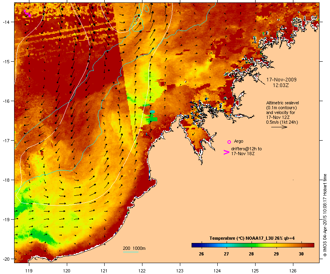Click the 'Temperature (°C) NOAA17_L3U 26% ql>=4' title

pos(252,238)
